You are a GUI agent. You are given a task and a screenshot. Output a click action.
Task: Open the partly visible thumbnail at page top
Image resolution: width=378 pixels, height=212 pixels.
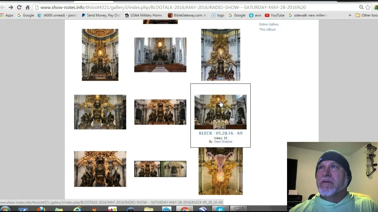click(x=160, y=22)
